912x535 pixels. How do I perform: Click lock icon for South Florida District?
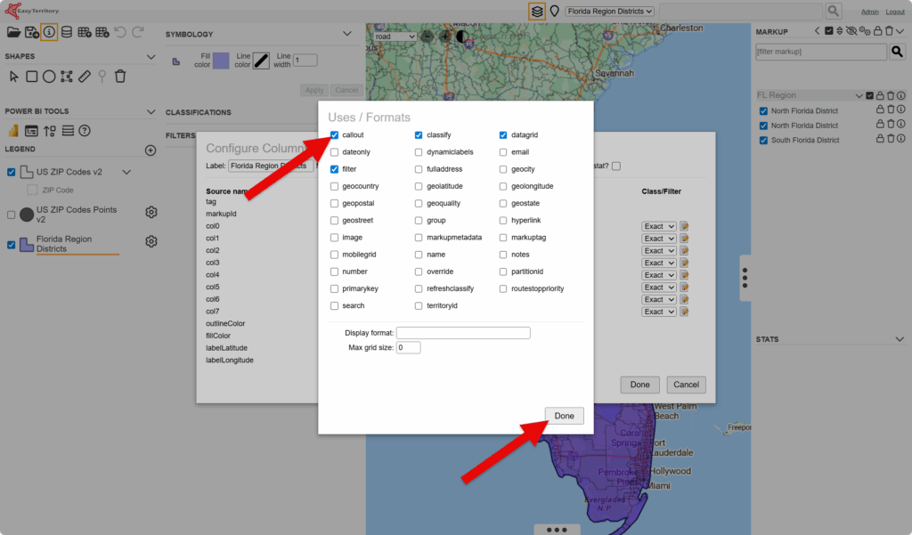pos(879,140)
